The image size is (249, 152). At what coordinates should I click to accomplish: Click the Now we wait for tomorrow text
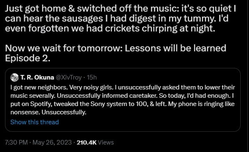pyautogui.click(x=63, y=48)
